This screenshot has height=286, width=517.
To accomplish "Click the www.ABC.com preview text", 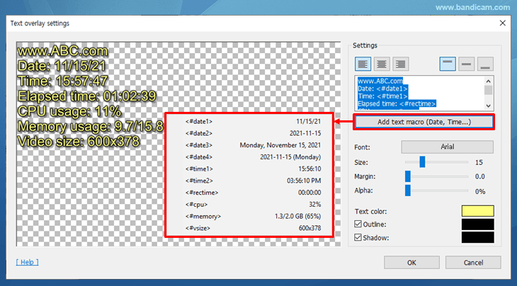I will [62, 51].
